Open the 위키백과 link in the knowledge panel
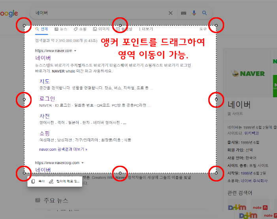This screenshot has width=277, height=219. click(252, 133)
